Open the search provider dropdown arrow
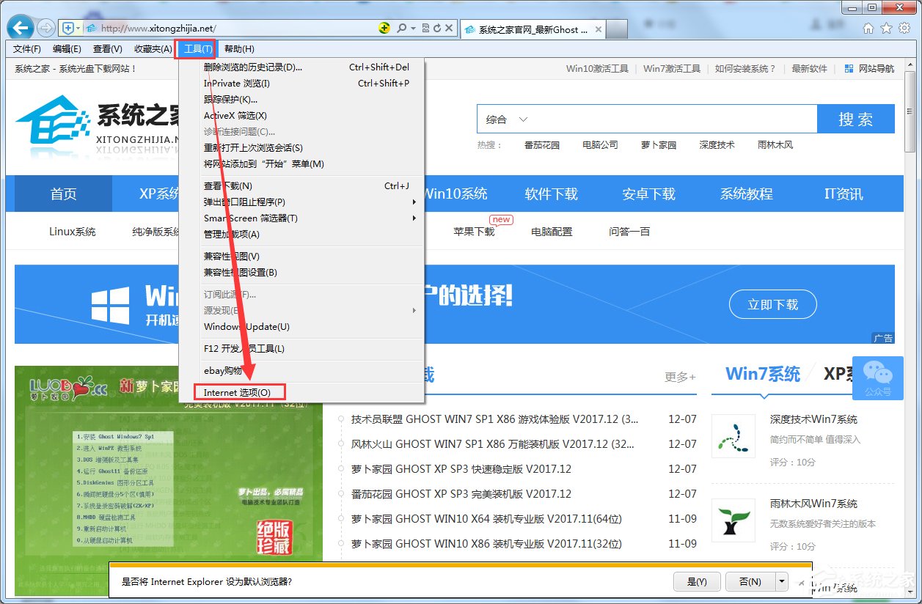 click(412, 27)
